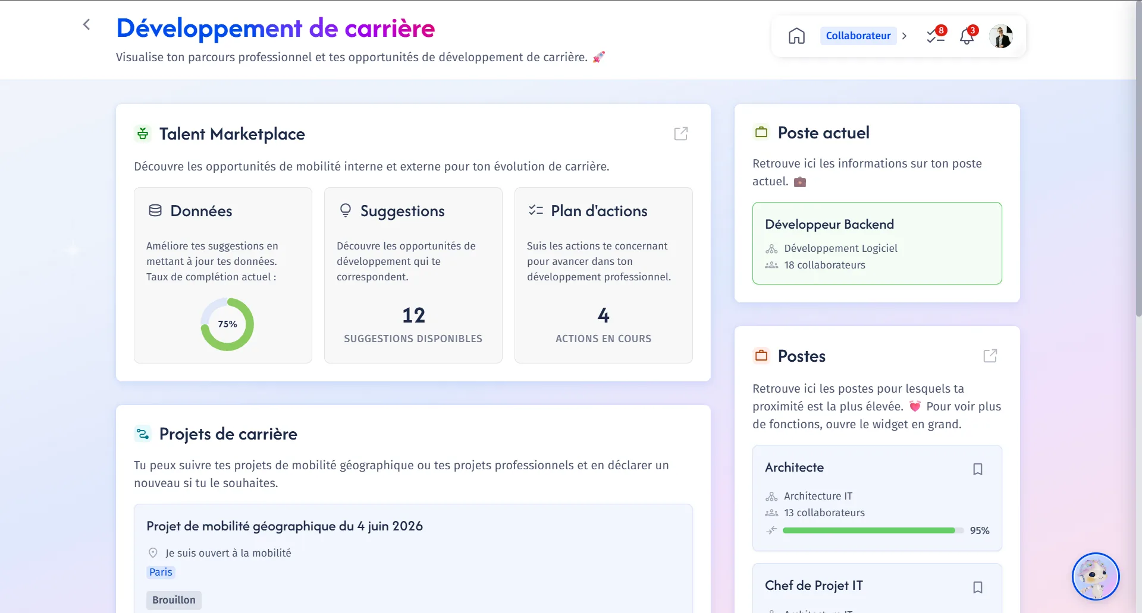This screenshot has width=1142, height=613.
Task: Select the Collaborateur role badge
Action: [858, 36]
